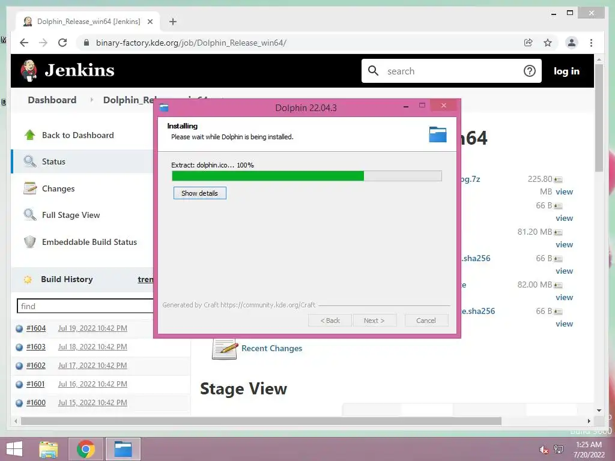Click the blue status ball for build #1603
Screen dimensions: 615x461
(19, 347)
